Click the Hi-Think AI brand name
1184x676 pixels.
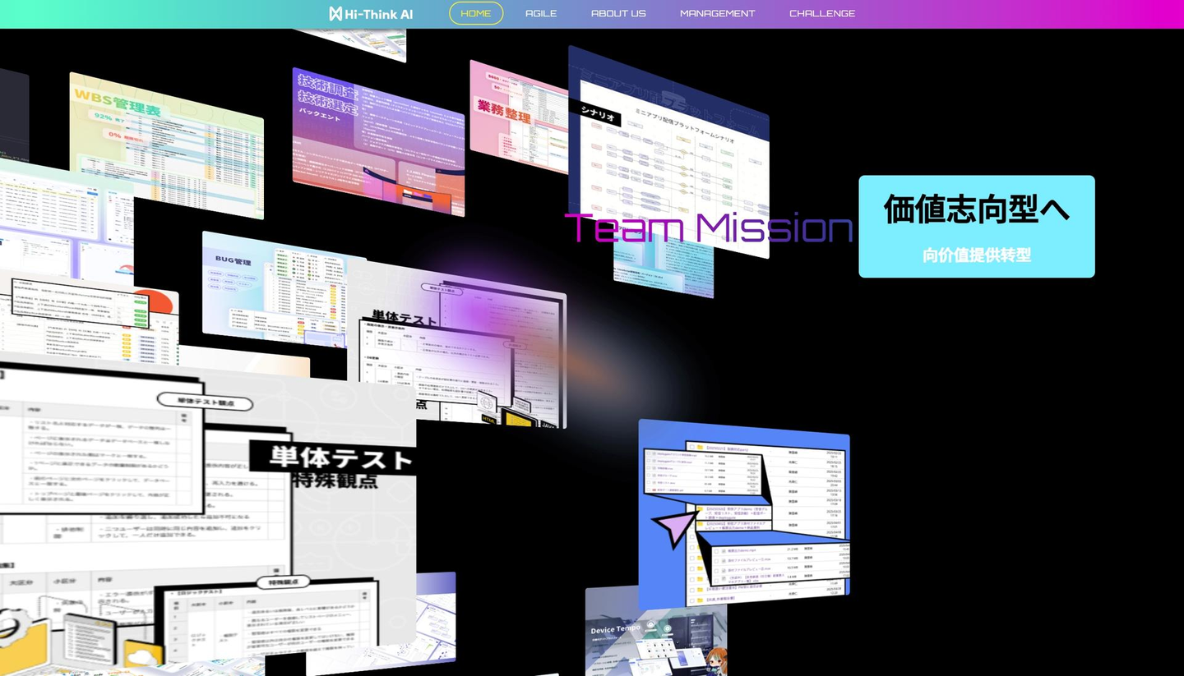click(379, 14)
